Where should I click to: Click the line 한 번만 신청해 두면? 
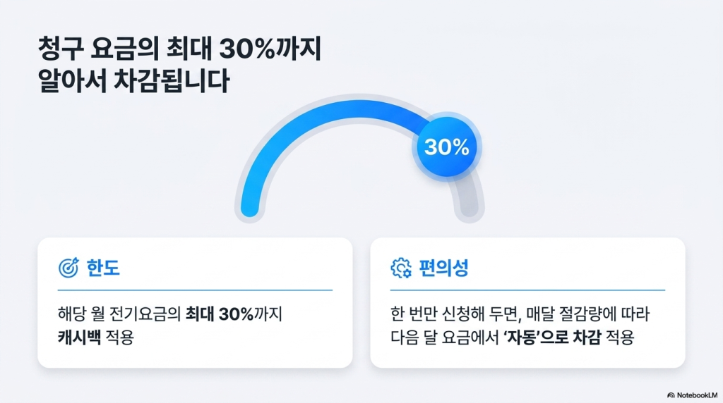[455, 314]
